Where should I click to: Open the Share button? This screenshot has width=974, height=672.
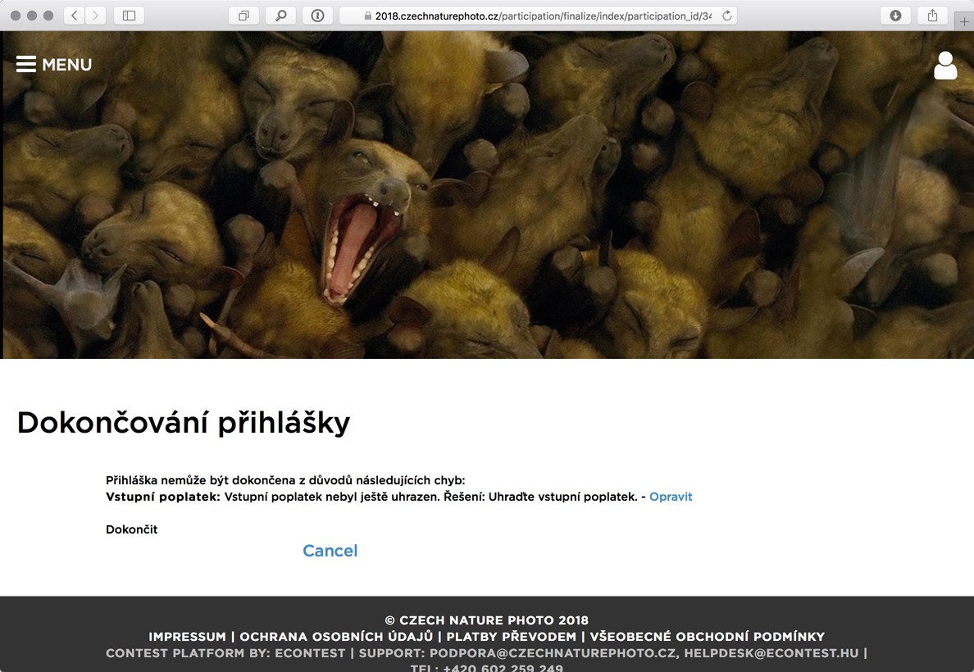click(932, 16)
